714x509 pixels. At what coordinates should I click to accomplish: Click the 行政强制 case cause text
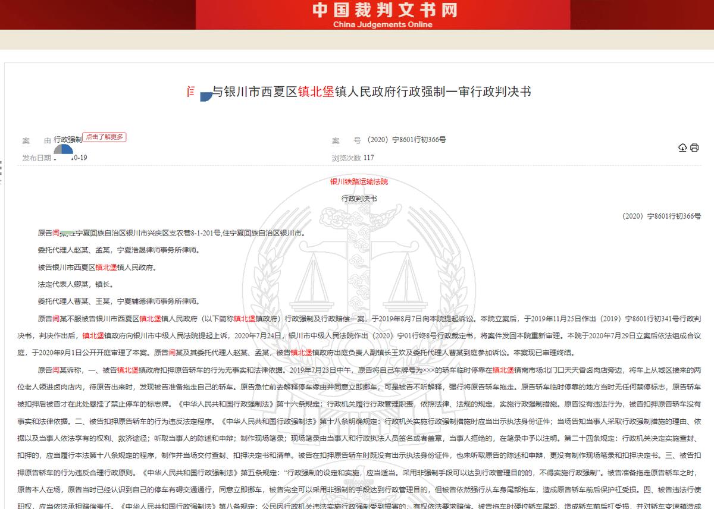pos(68,140)
